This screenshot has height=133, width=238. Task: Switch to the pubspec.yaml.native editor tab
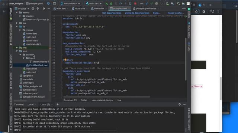click(145, 8)
